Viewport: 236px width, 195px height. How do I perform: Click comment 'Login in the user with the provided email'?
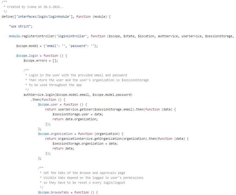point(78,75)
